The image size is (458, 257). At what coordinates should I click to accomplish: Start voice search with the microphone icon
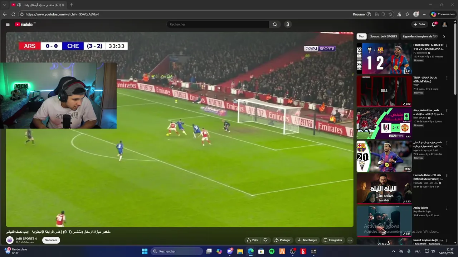point(288,24)
